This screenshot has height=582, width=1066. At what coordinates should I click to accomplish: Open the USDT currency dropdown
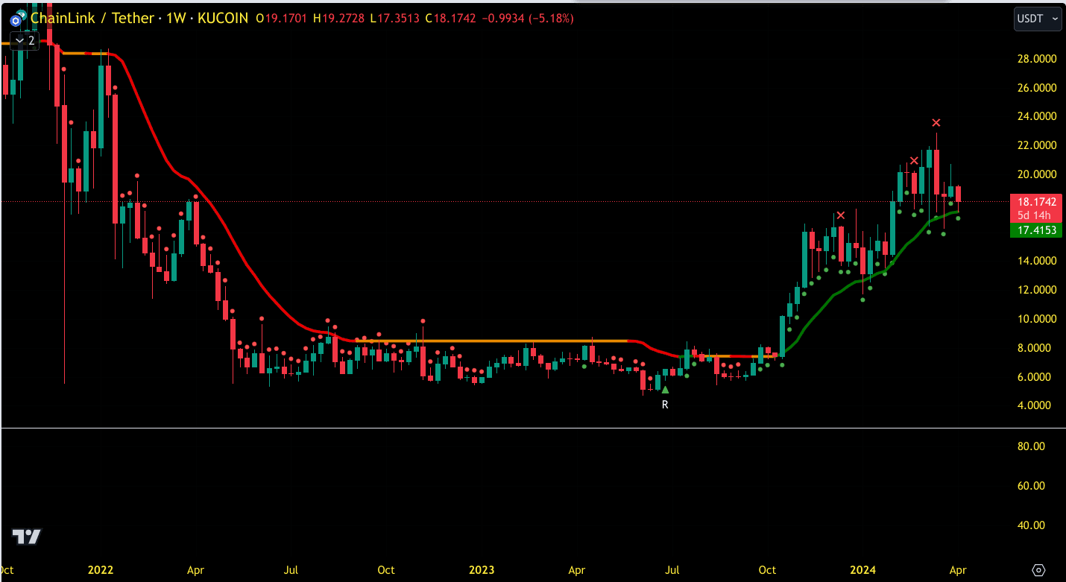1038,19
